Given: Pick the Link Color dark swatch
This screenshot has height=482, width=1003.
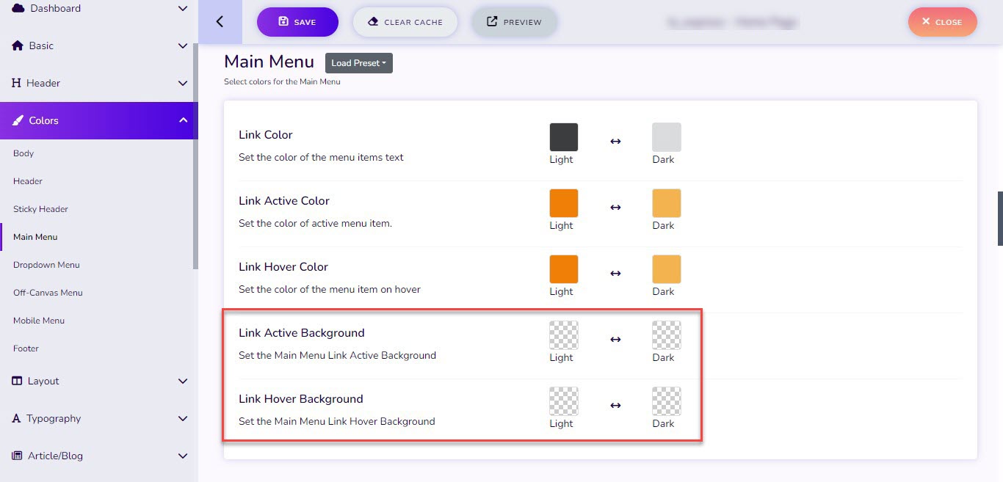Looking at the screenshot, I should pyautogui.click(x=667, y=137).
